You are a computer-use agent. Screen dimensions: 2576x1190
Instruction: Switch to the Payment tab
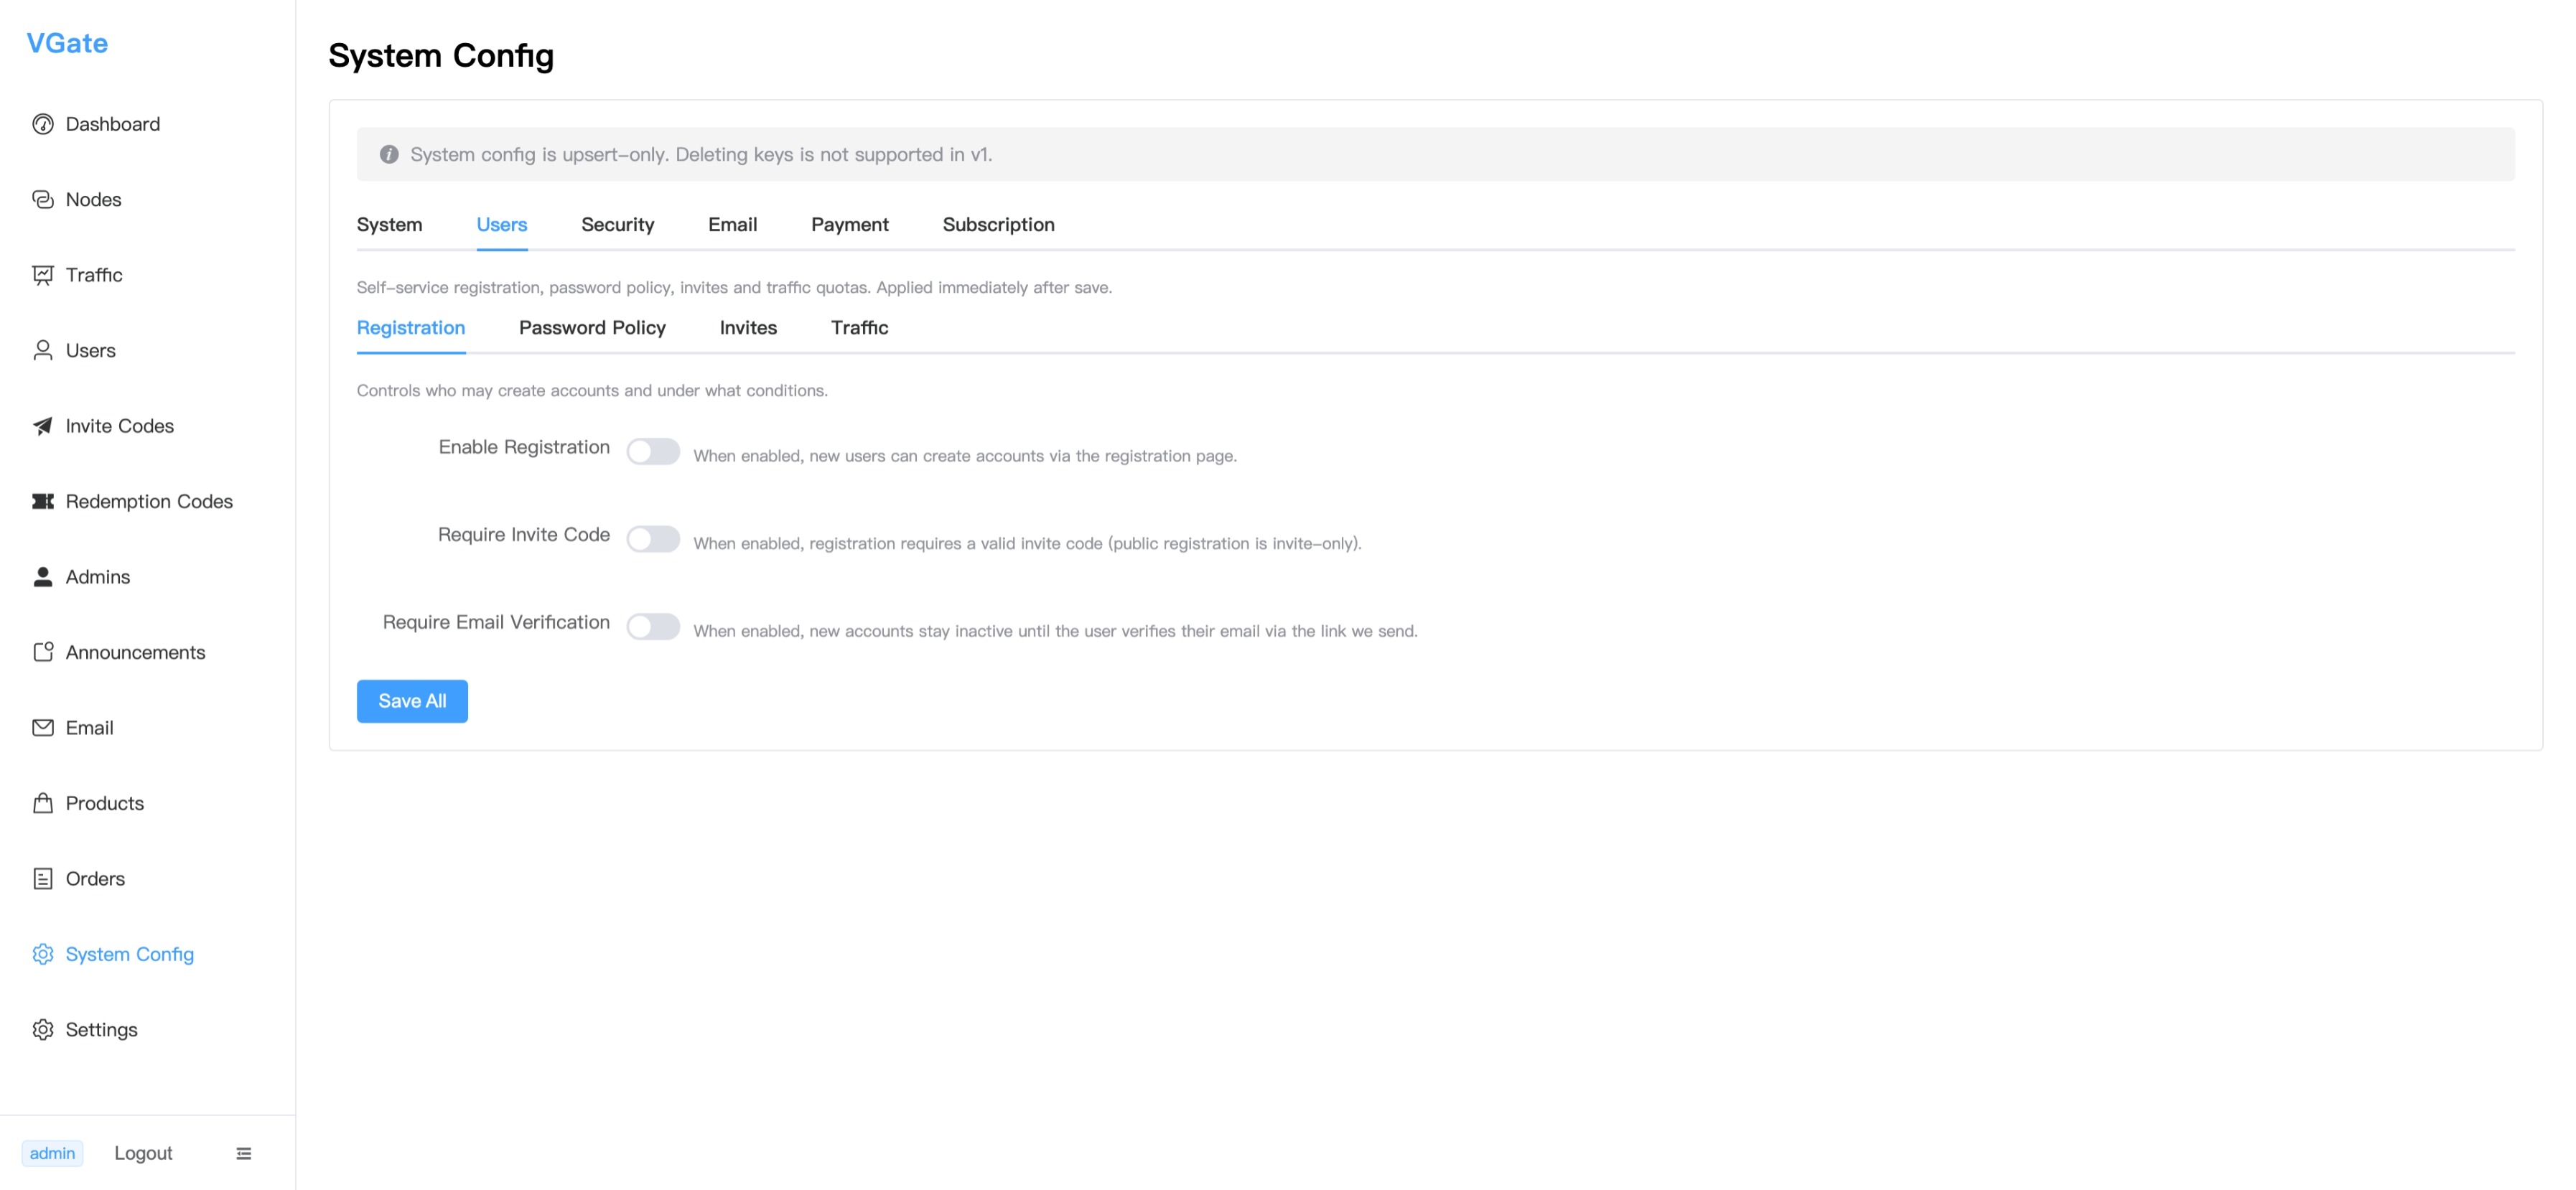850,224
